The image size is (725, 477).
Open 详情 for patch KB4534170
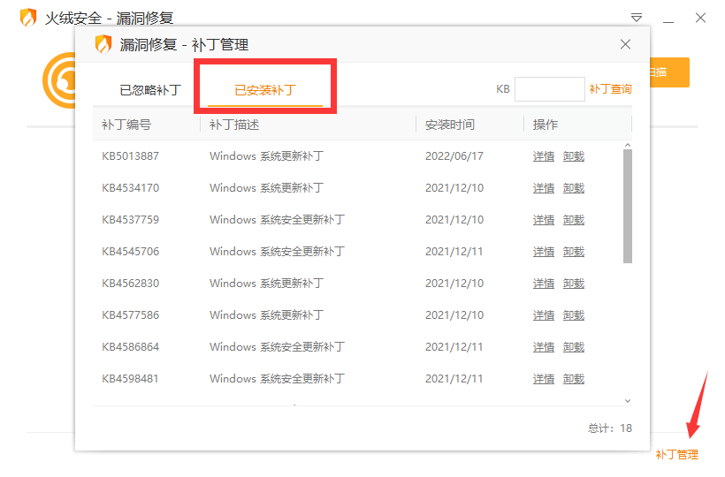click(543, 188)
